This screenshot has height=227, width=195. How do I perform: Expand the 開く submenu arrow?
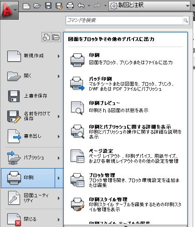59,76
